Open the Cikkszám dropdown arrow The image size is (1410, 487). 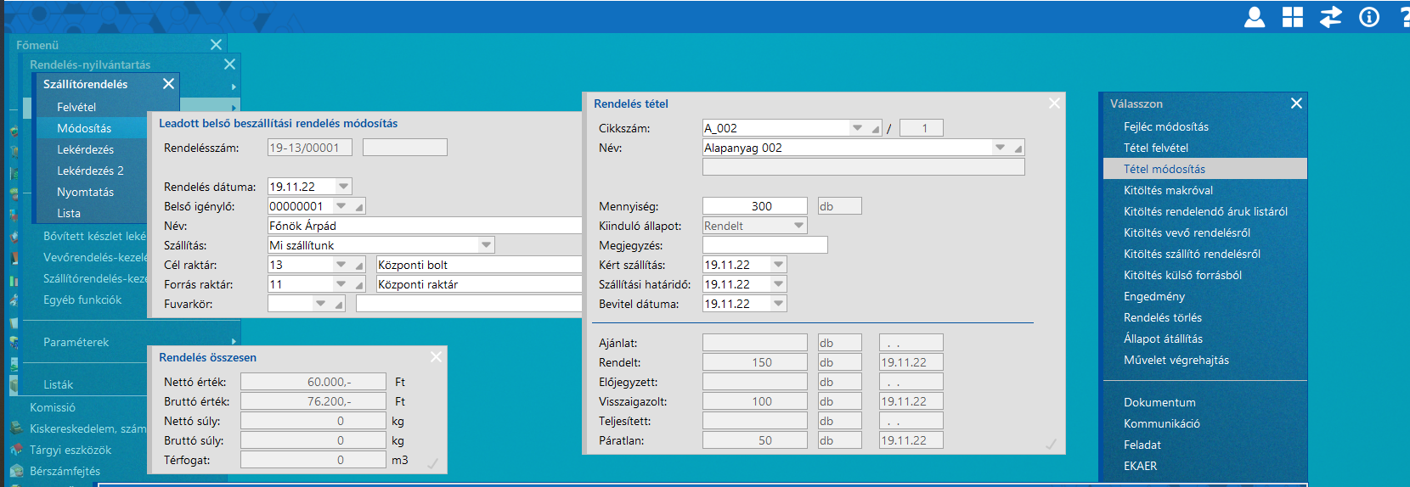(x=857, y=128)
